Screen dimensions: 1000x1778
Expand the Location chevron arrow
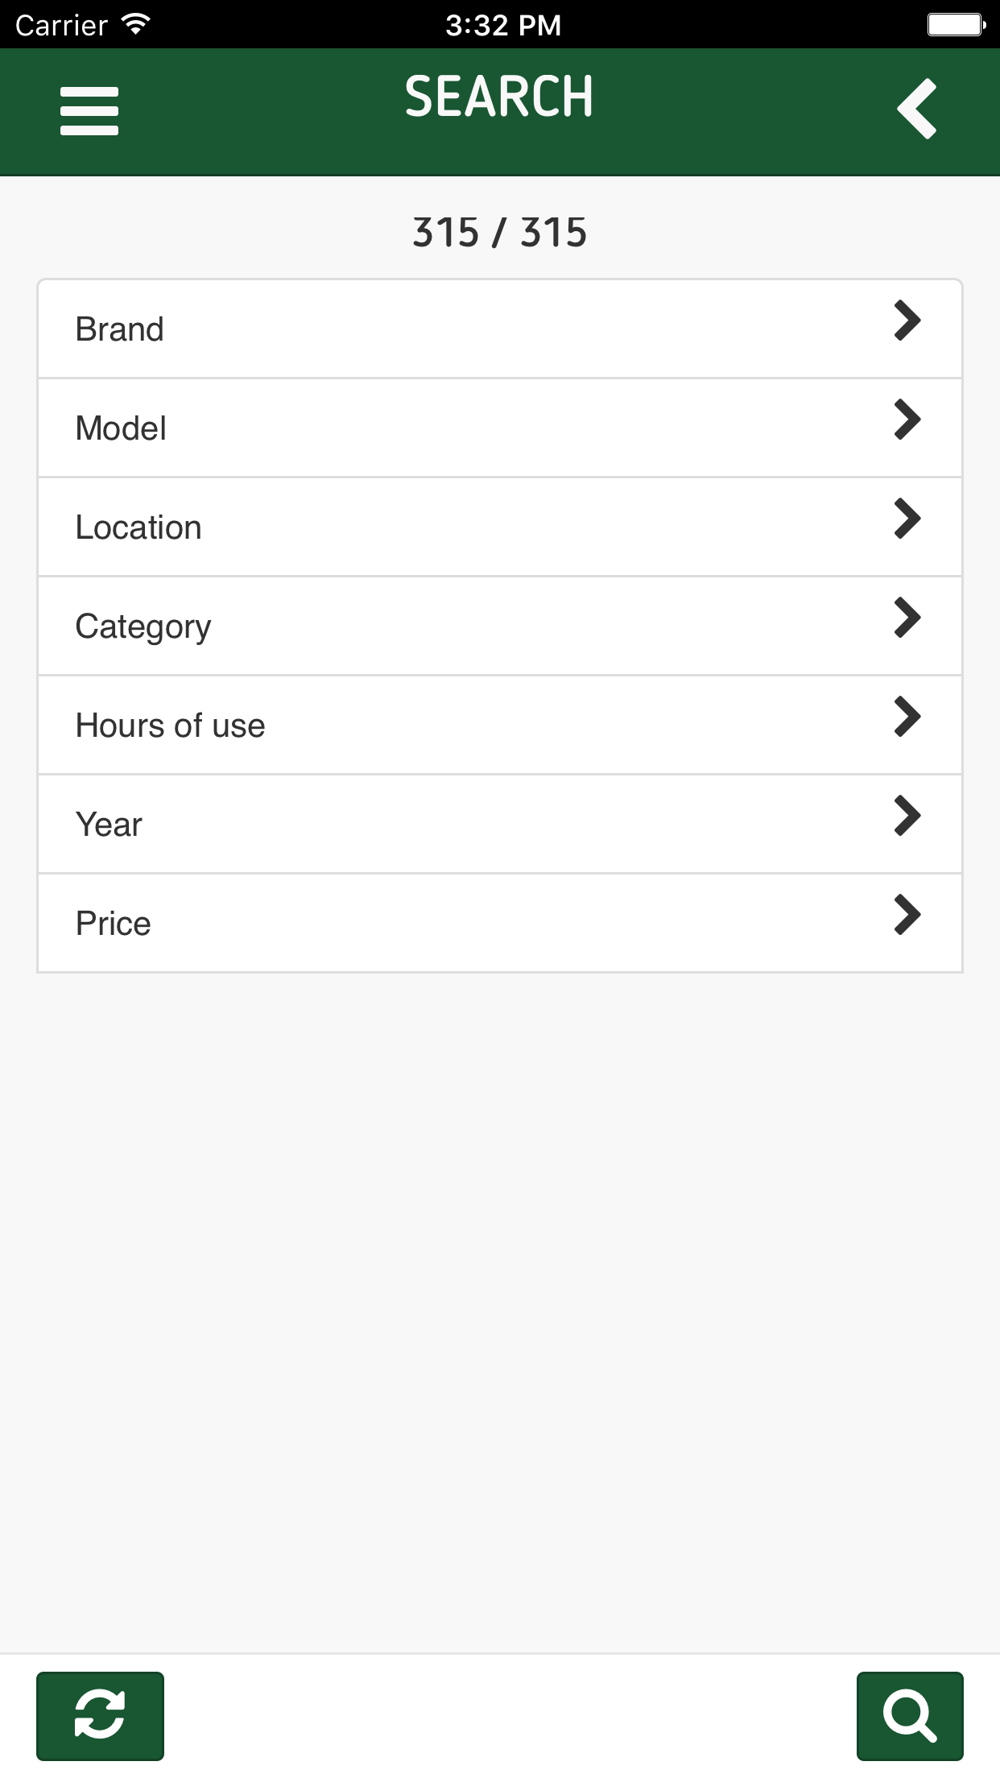click(x=907, y=519)
